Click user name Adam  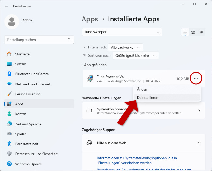[27, 20]
